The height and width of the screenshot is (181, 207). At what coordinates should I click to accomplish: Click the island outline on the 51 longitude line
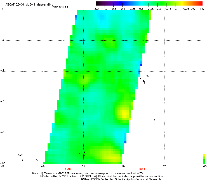tap(84, 154)
